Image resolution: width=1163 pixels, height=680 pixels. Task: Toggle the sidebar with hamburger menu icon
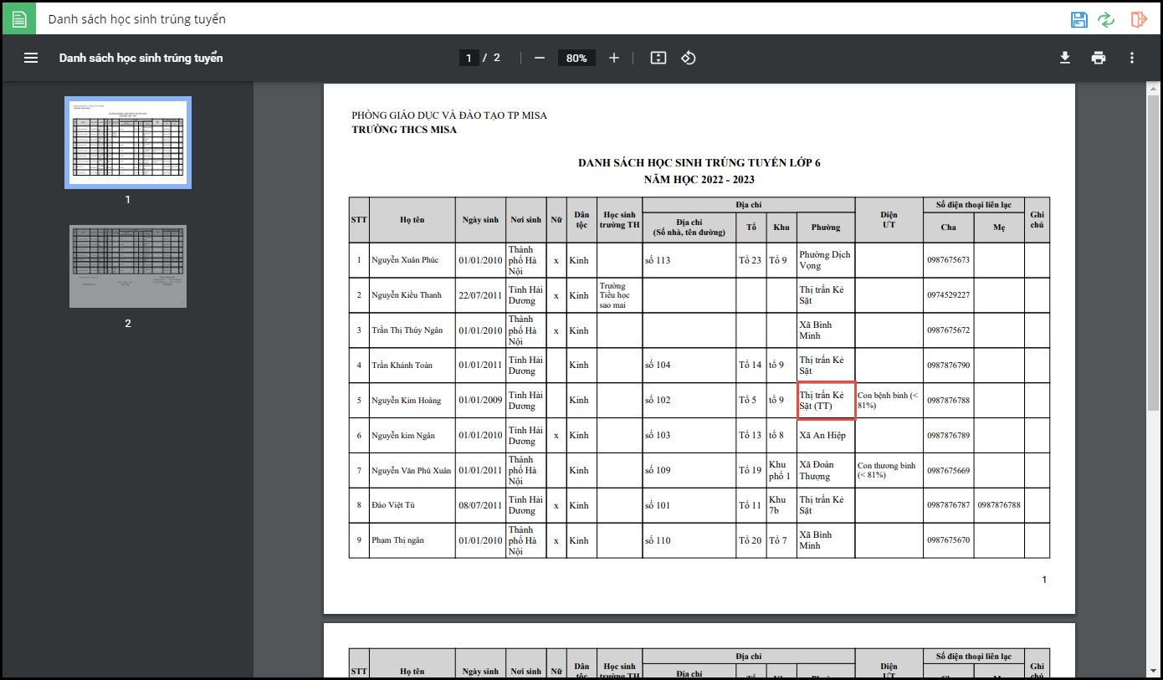pos(31,58)
